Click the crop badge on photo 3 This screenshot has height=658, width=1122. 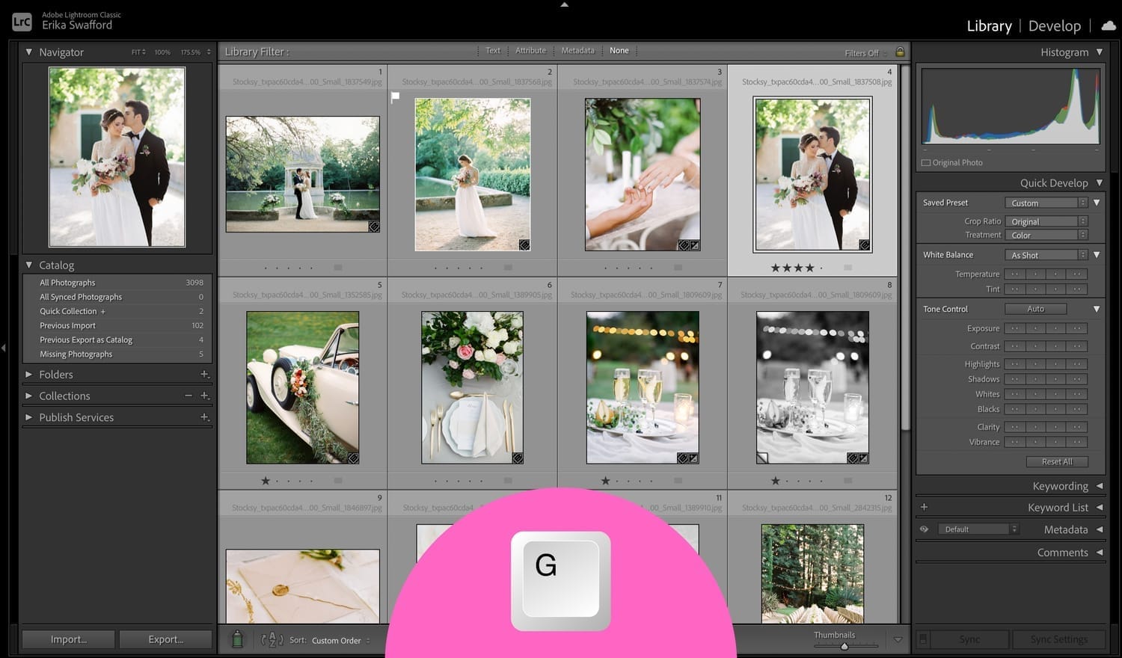point(695,245)
